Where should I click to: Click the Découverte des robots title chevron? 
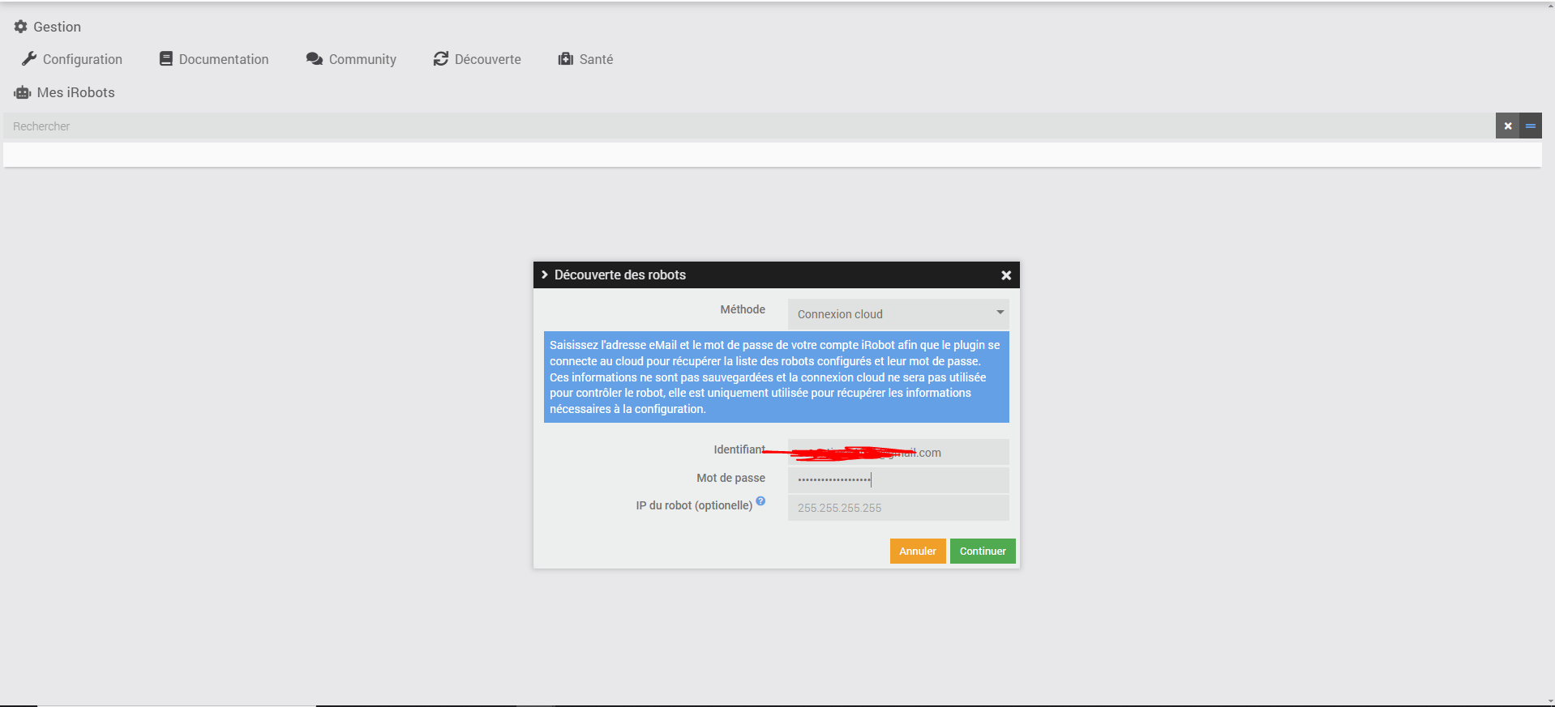(x=545, y=275)
